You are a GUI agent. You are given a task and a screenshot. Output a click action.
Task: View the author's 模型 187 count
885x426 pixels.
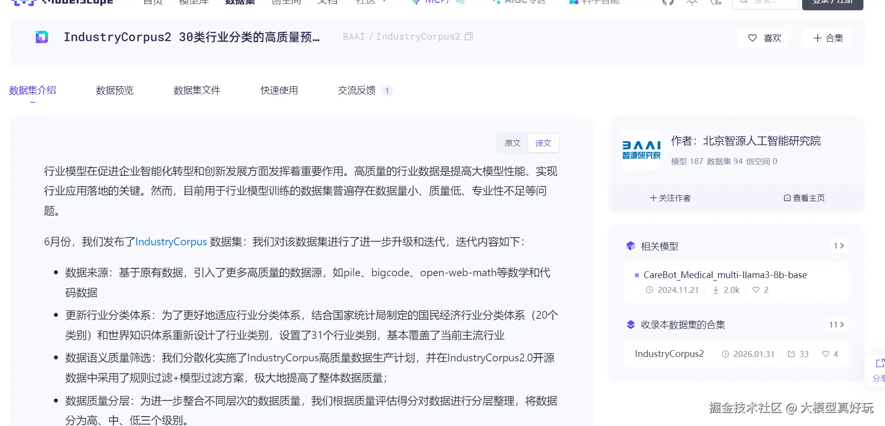point(687,161)
